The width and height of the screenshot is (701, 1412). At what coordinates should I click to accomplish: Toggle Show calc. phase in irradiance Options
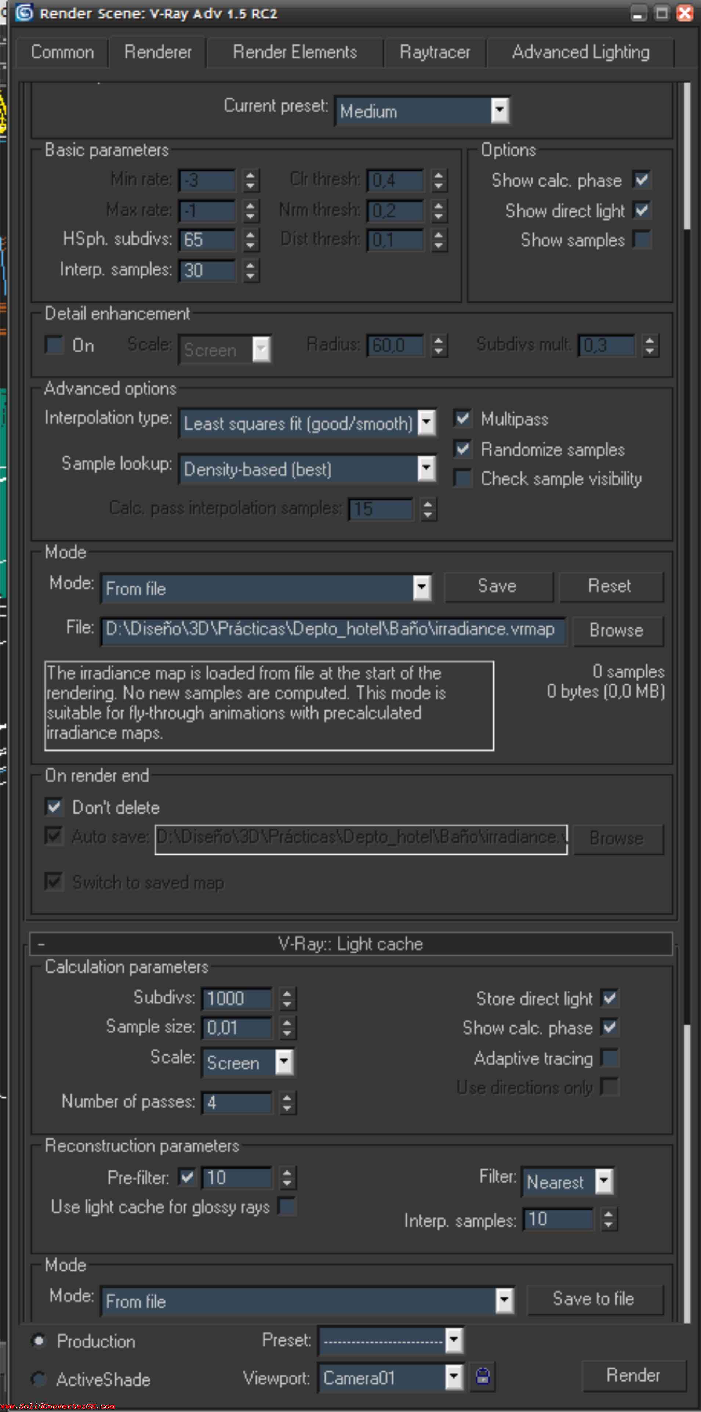641,180
